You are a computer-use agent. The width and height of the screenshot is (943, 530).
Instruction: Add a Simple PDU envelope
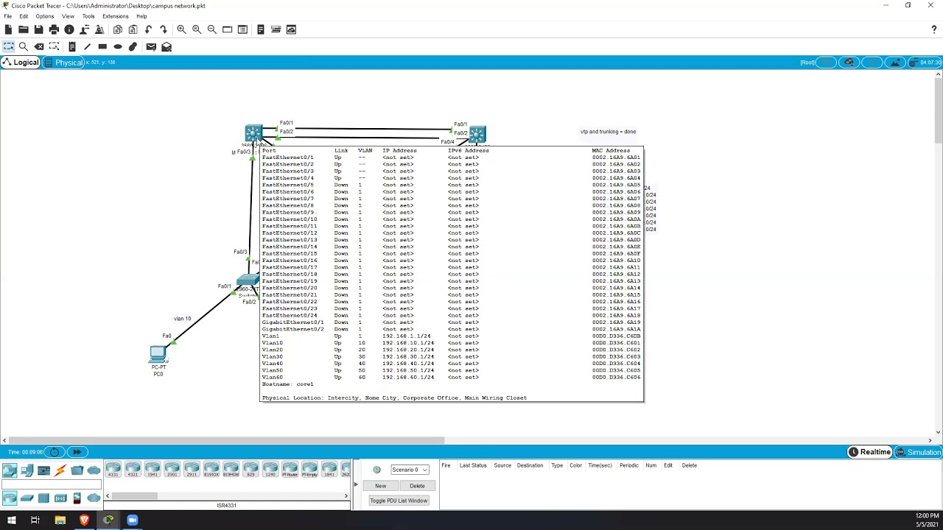tap(151, 46)
